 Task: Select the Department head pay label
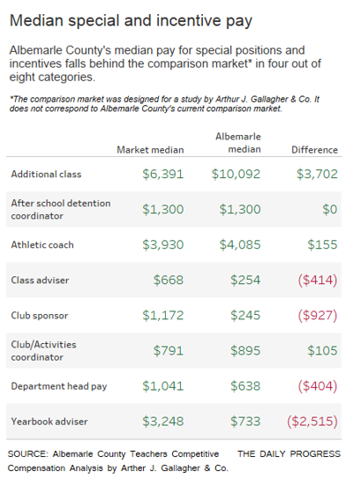[x=59, y=386]
